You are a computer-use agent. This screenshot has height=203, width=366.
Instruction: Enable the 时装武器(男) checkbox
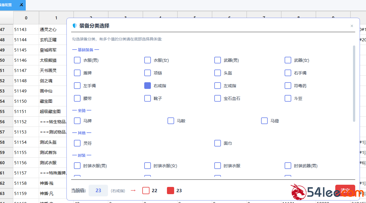pos(288,166)
